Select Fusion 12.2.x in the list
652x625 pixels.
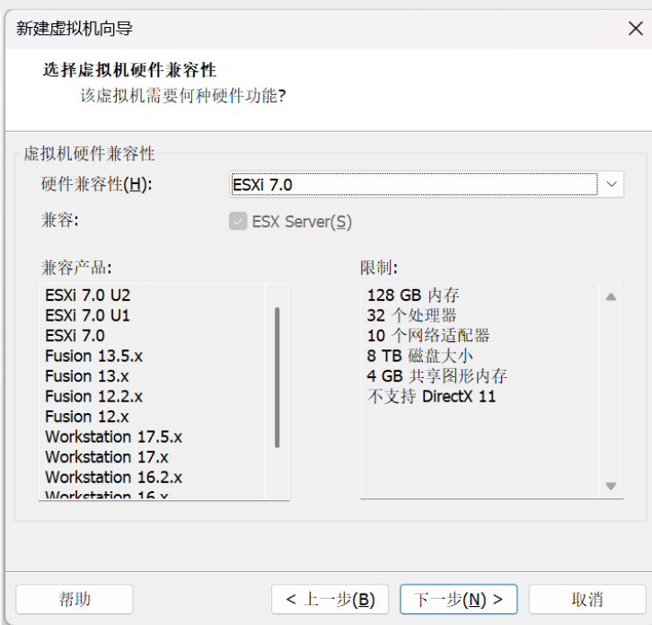pos(94,396)
